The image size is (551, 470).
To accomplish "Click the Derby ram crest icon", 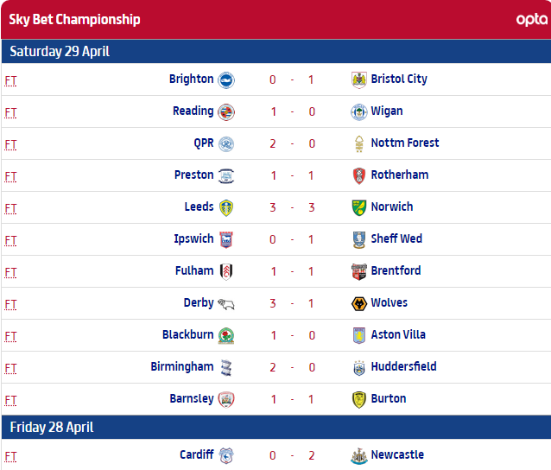I will [226, 303].
